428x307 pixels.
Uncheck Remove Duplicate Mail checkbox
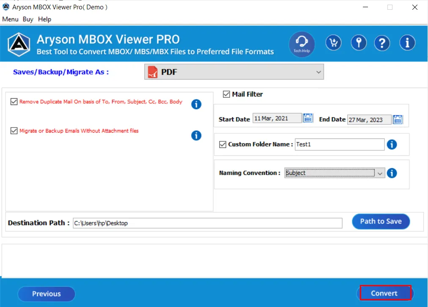(14, 102)
